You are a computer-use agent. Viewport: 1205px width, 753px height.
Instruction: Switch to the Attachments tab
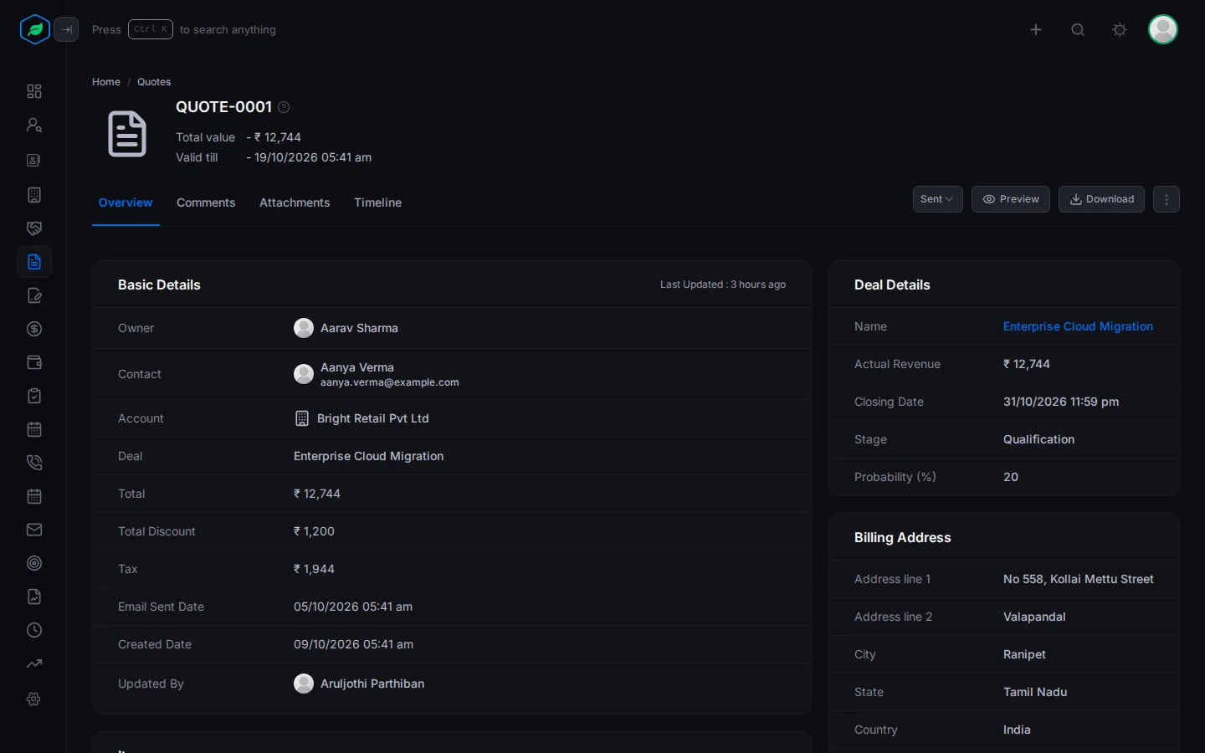[x=295, y=202]
